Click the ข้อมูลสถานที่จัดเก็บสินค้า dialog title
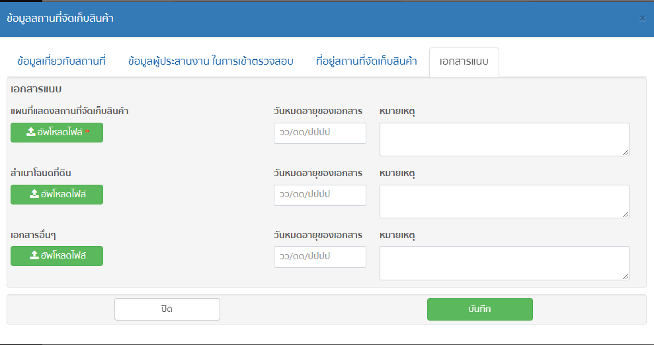This screenshot has height=345, width=654. pyautogui.click(x=60, y=18)
